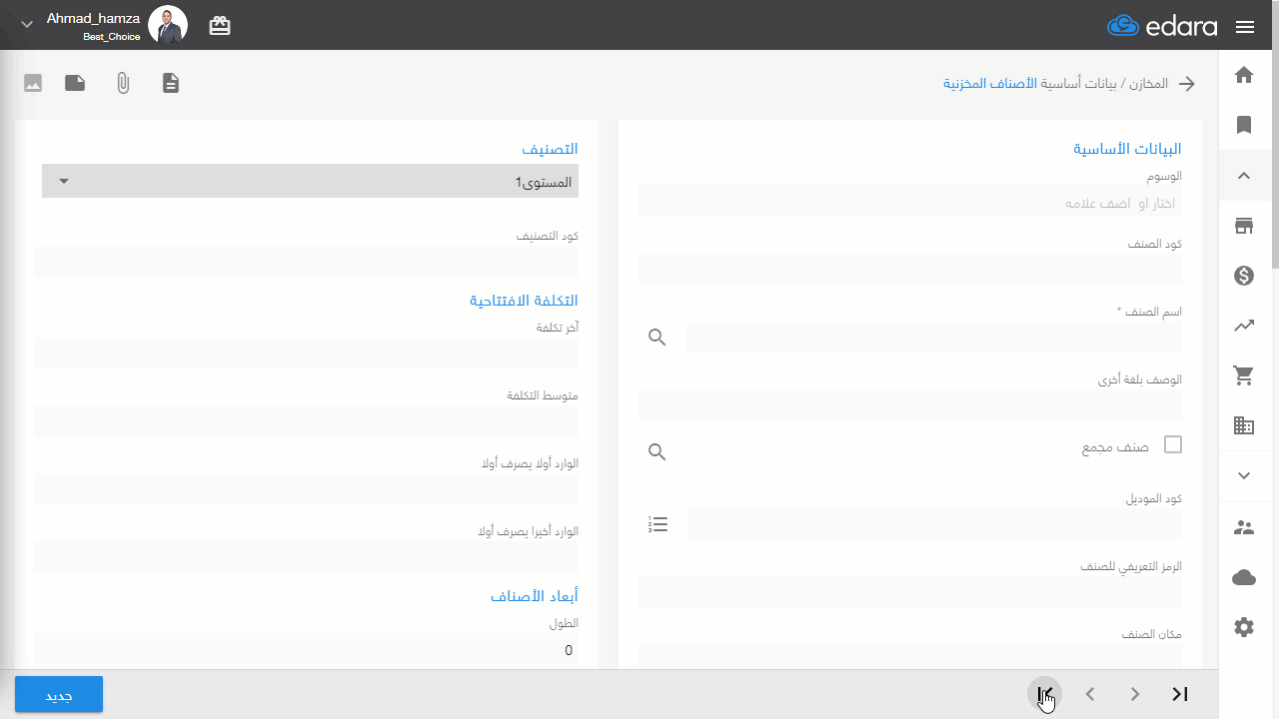This screenshot has height=719, width=1279.
Task: Open the store module icon
Action: 1244,226
